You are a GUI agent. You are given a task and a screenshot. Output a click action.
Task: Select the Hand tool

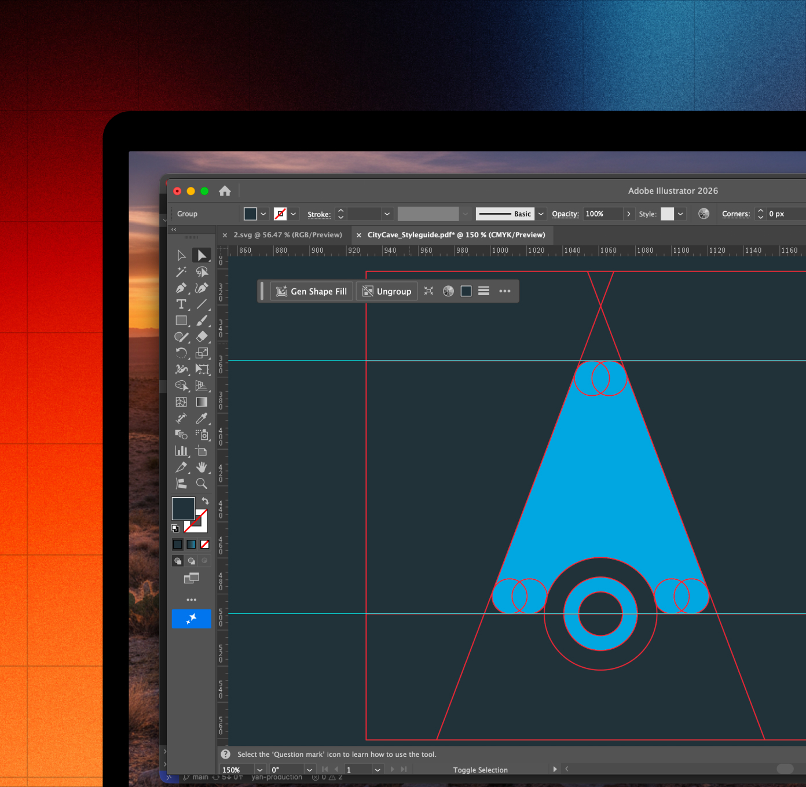click(201, 466)
